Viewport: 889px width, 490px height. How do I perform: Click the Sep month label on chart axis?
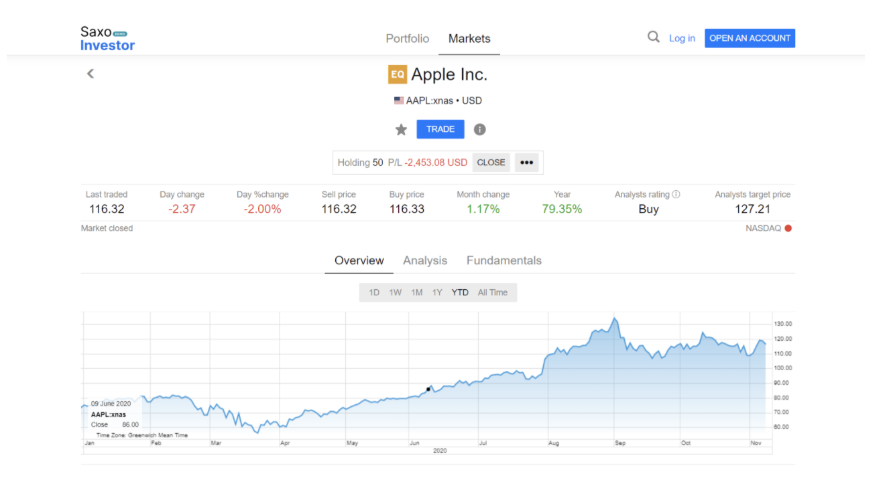[x=620, y=443]
